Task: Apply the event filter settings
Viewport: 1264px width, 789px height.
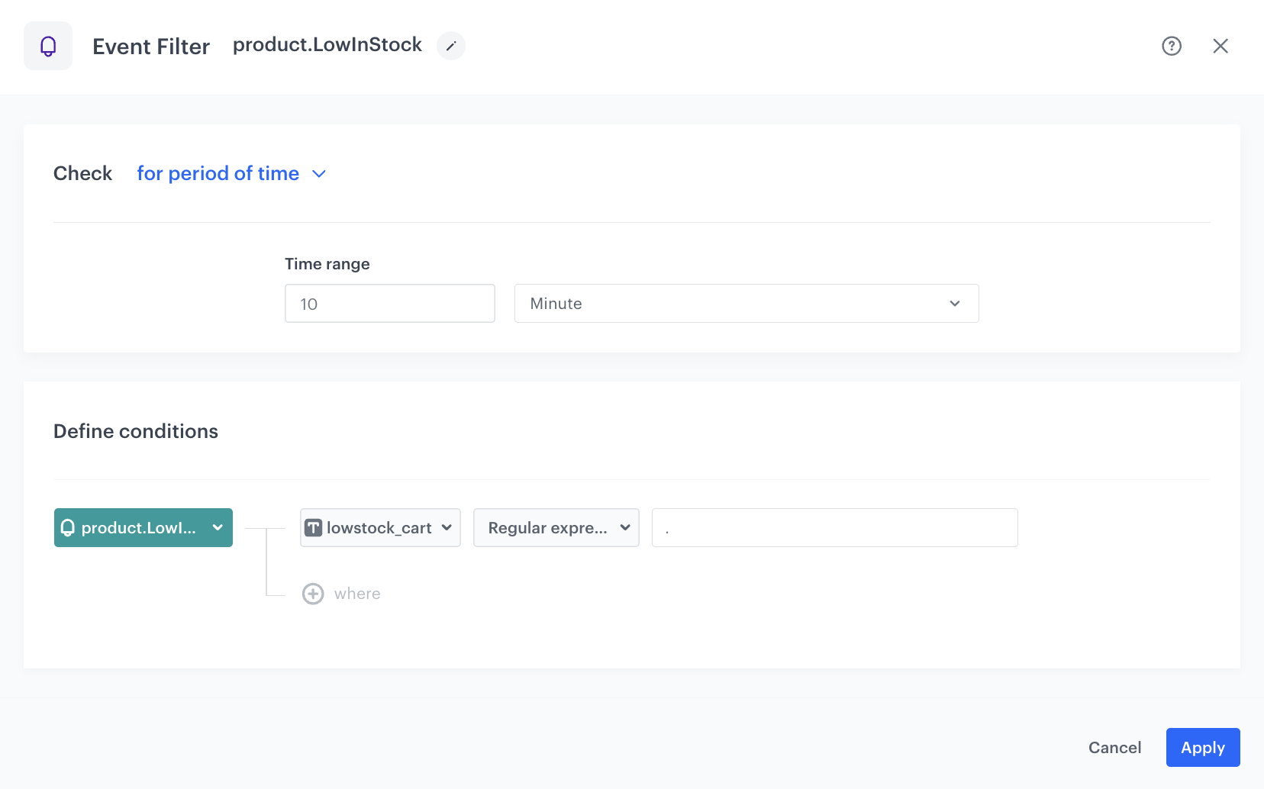Action: 1202,747
